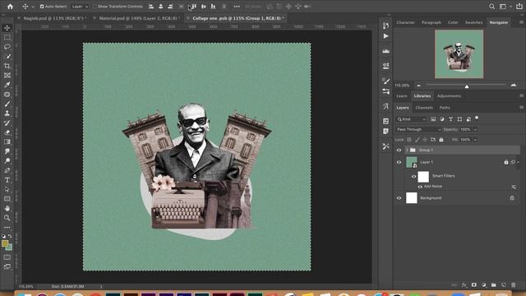The width and height of the screenshot is (526, 296).
Task: Hide the Group 1 layer group
Action: pyautogui.click(x=399, y=150)
